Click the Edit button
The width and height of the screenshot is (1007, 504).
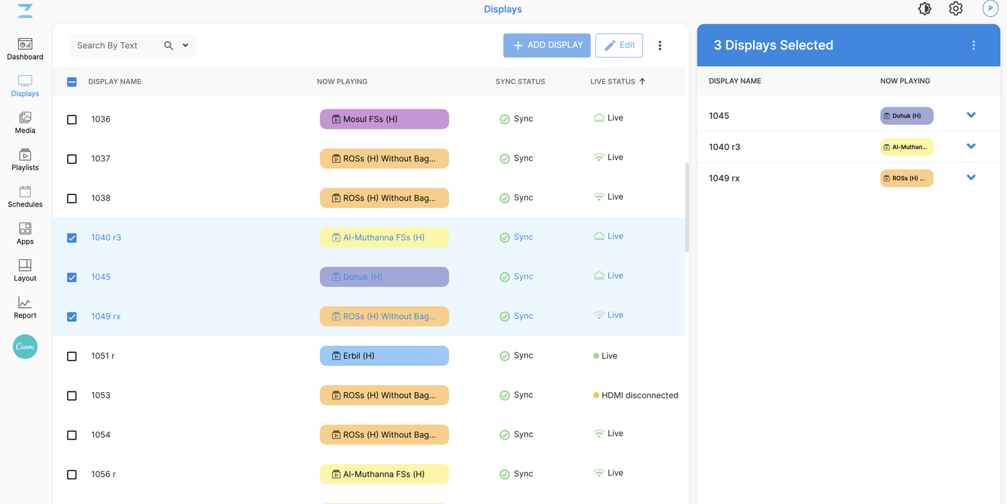click(x=619, y=46)
